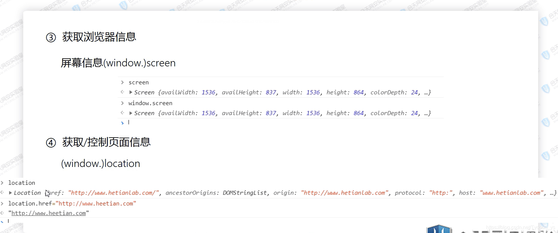Image resolution: width=558 pixels, height=233 pixels.
Task: Click the text 屏幕信息(window.)screen
Action: pos(118,63)
